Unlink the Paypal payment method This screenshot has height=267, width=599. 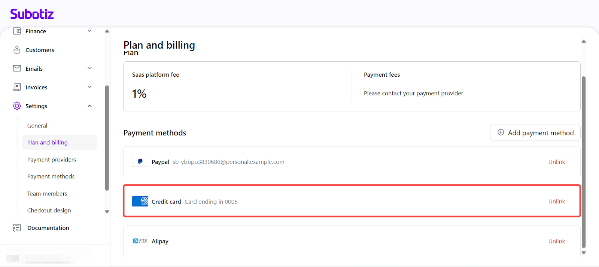pos(556,162)
